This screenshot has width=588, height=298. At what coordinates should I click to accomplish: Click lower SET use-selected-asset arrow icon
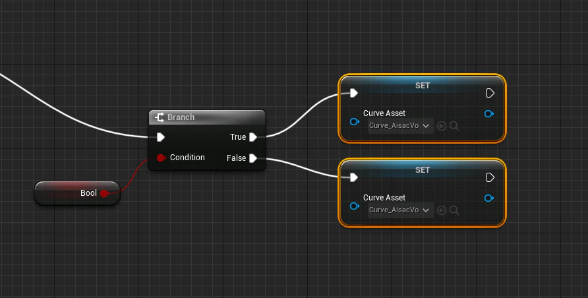[x=442, y=210]
